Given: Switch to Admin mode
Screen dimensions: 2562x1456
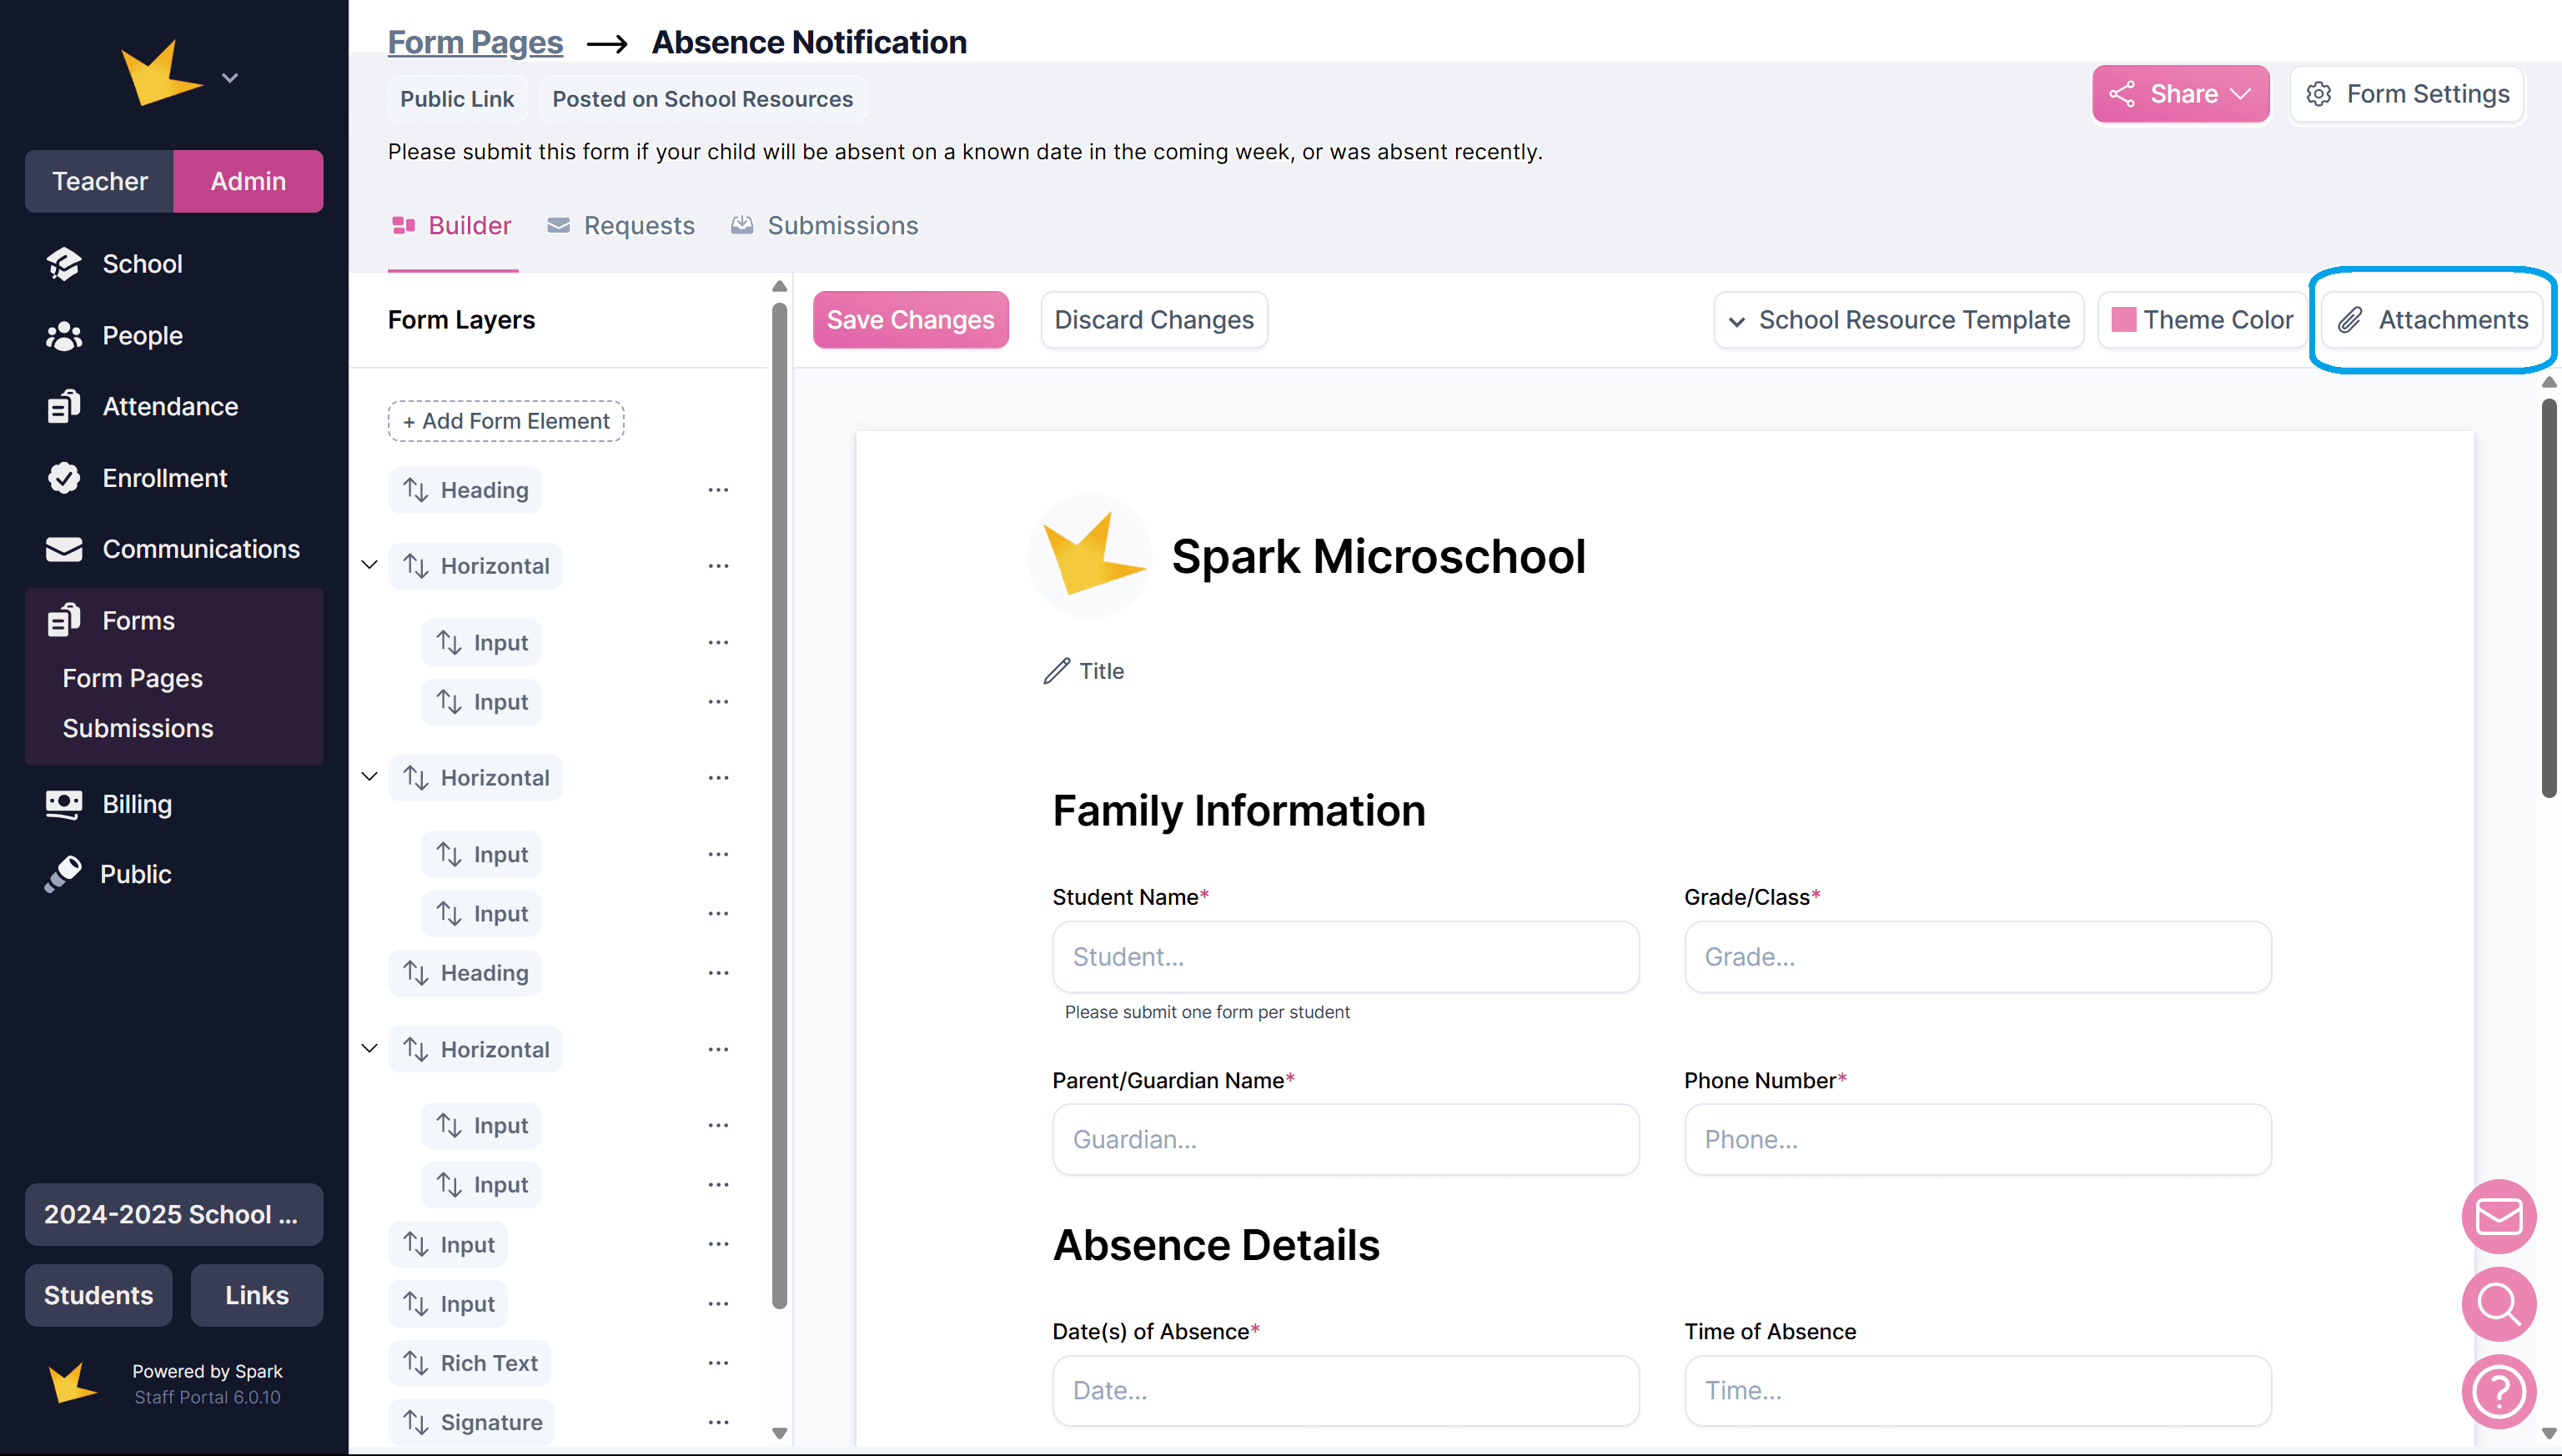Looking at the screenshot, I should [248, 181].
